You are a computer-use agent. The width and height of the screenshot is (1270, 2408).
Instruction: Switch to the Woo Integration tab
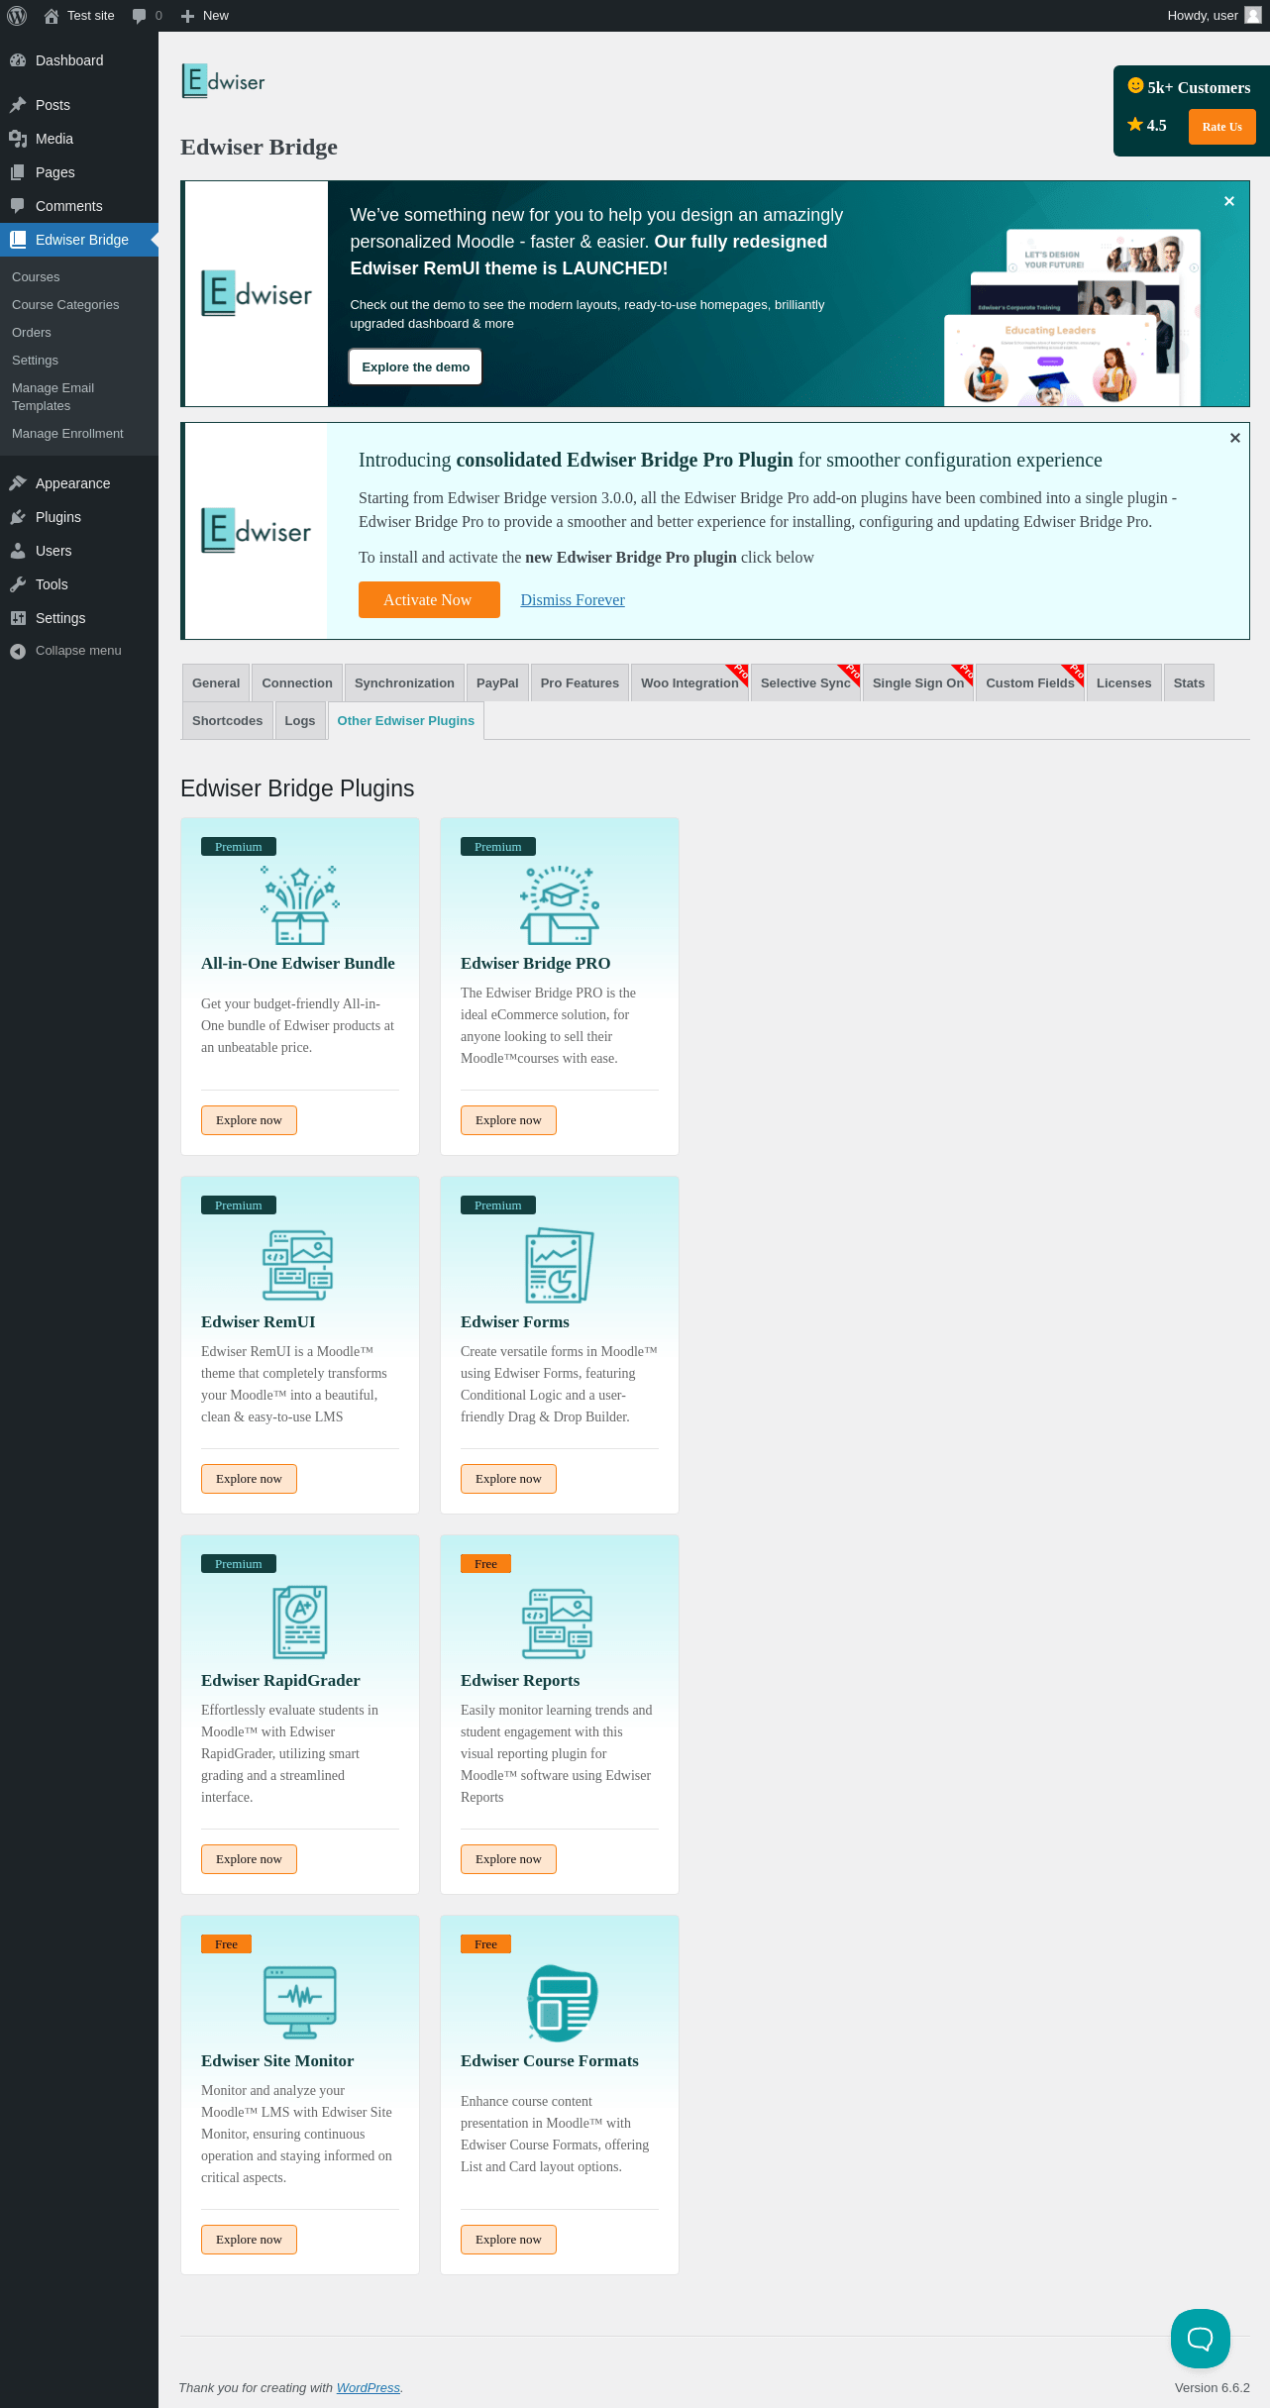(x=689, y=682)
